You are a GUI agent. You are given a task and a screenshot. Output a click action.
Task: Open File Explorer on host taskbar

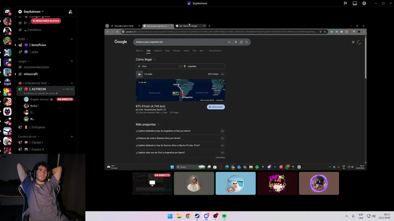click(179, 216)
